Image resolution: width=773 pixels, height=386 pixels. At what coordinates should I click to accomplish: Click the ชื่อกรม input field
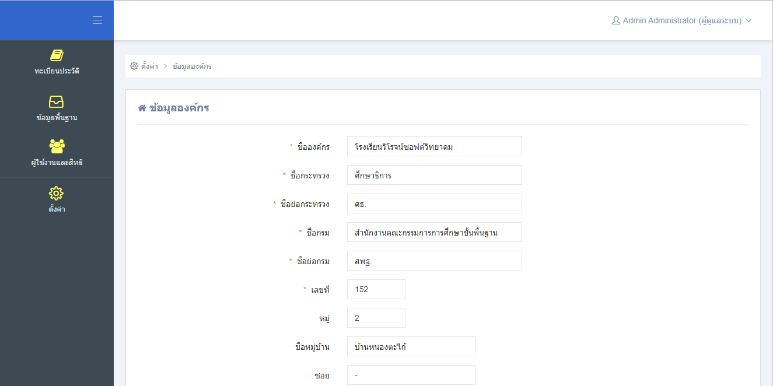(435, 232)
